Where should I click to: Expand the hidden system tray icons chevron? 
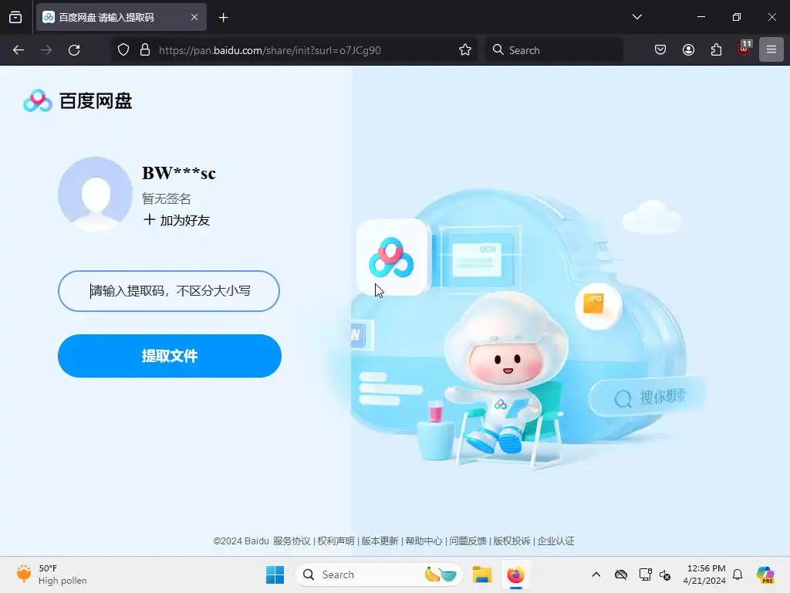pyautogui.click(x=596, y=574)
